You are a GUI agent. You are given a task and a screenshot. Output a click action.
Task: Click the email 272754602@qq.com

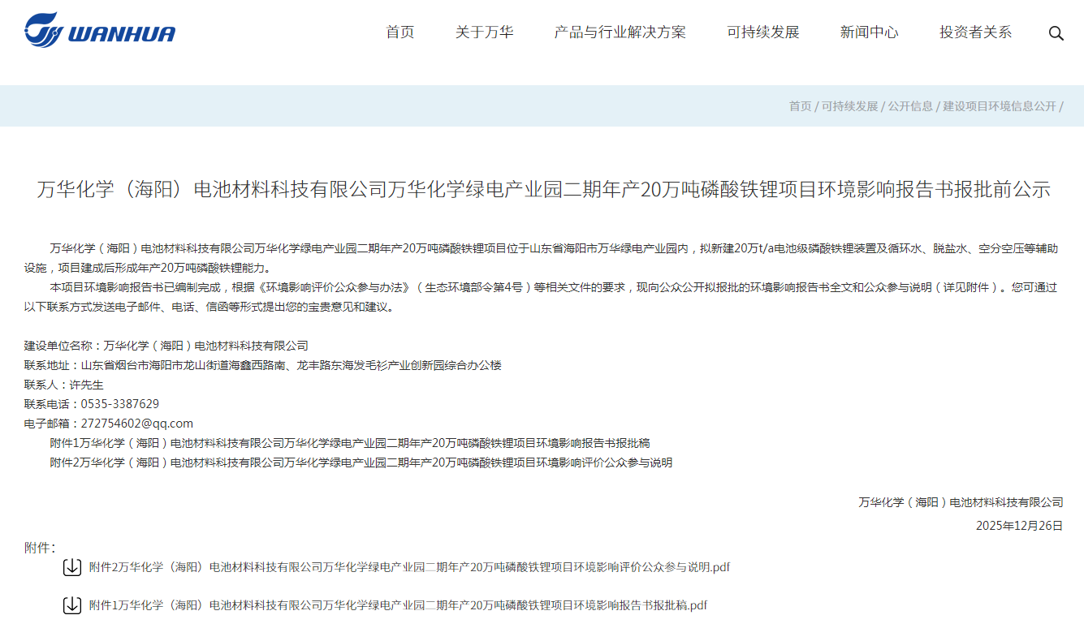point(137,424)
